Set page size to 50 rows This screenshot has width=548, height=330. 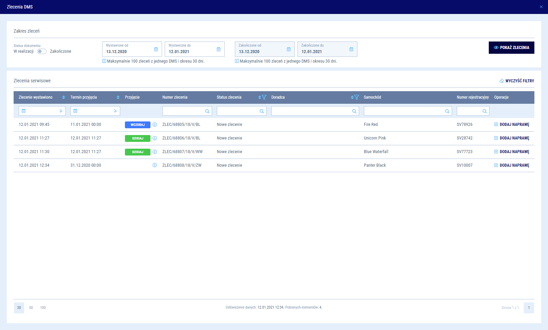click(31, 308)
